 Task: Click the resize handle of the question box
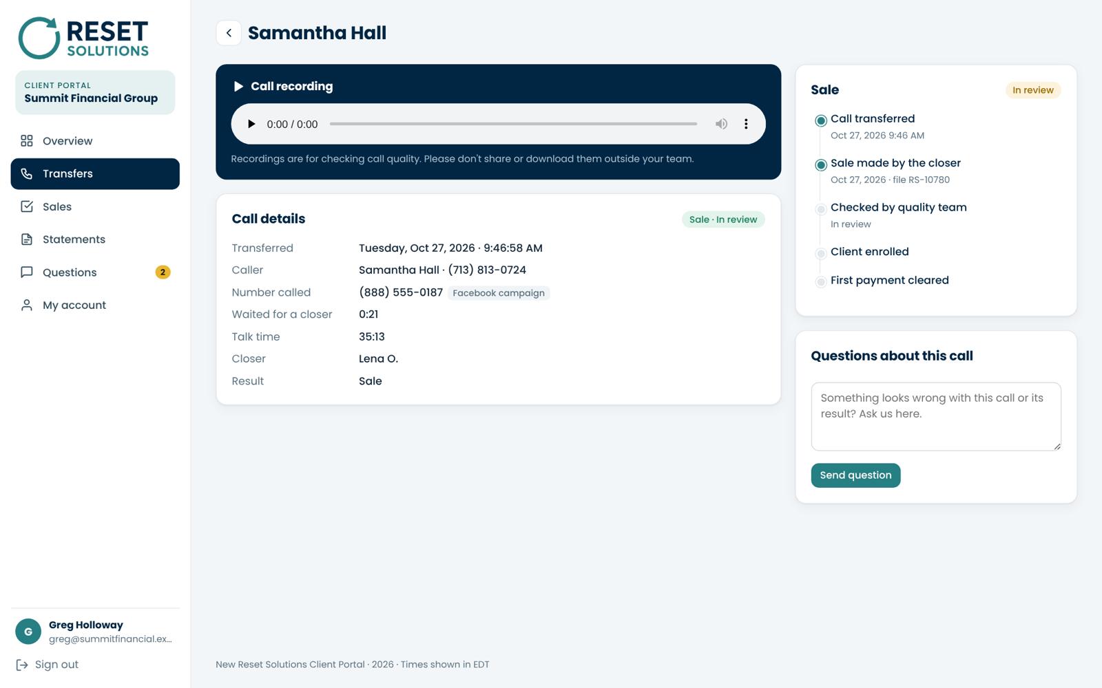1057,447
